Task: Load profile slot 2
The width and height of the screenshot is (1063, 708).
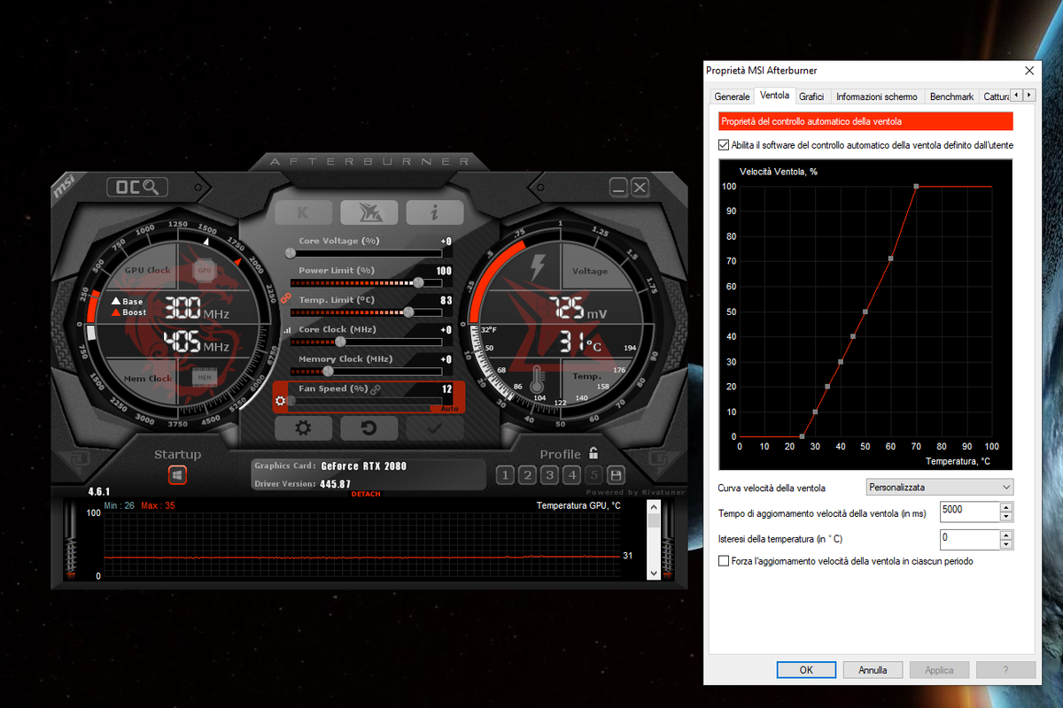Action: 527,475
